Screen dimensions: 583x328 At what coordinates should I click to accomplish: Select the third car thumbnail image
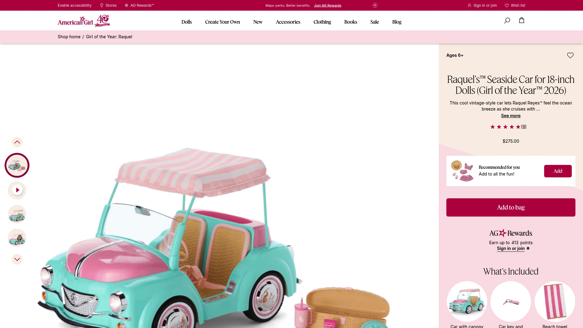click(x=17, y=214)
